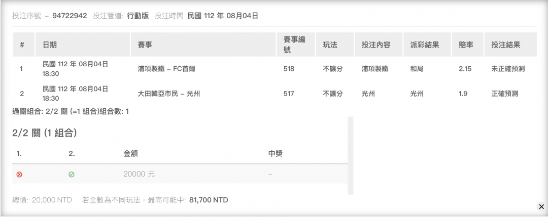This screenshot has width=548, height=217.
Task: Click the red cross failed-prediction icon
Action: tap(19, 175)
